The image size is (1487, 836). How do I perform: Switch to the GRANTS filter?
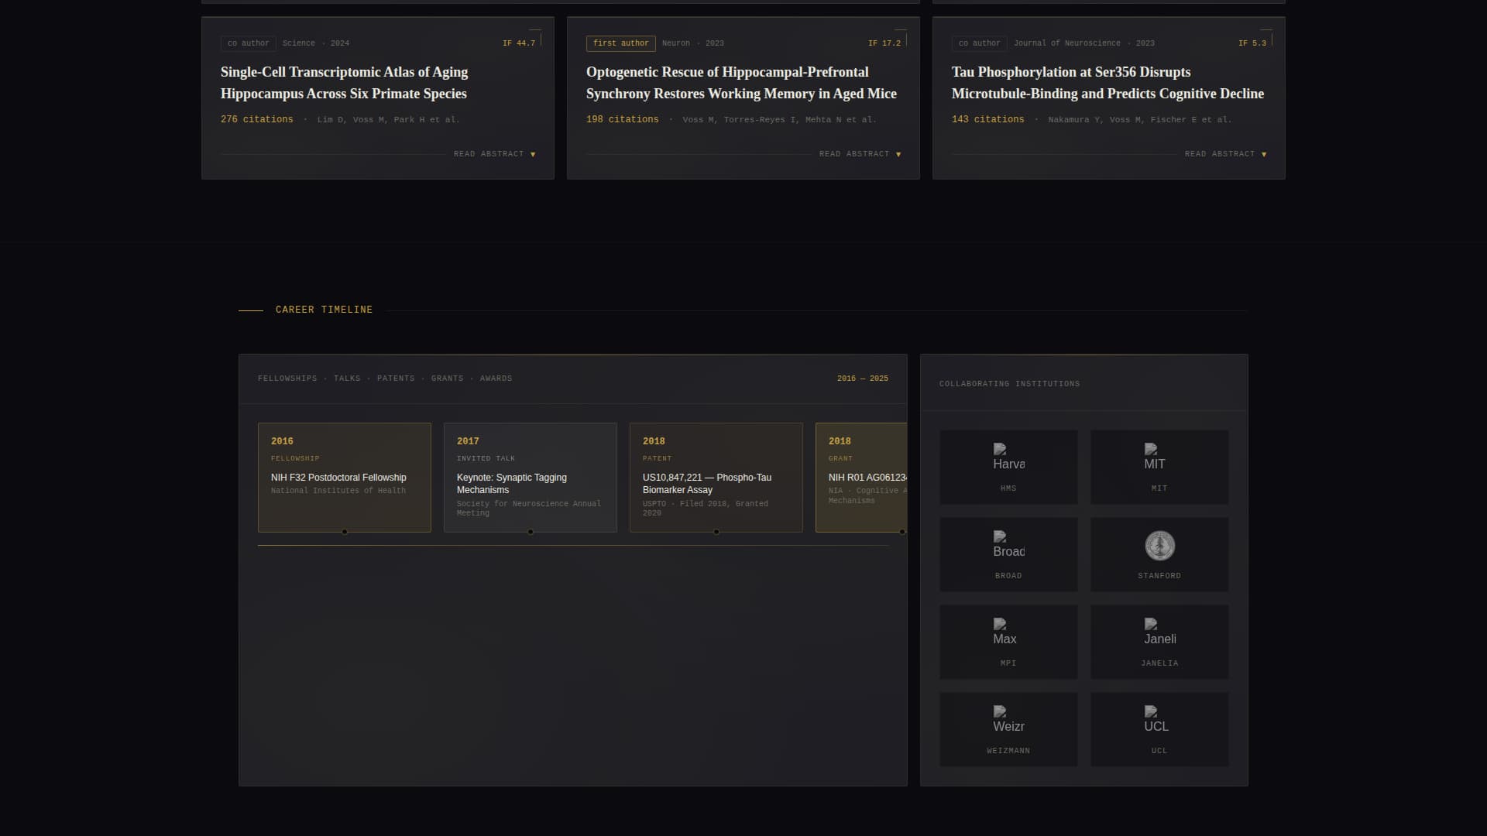pos(447,379)
